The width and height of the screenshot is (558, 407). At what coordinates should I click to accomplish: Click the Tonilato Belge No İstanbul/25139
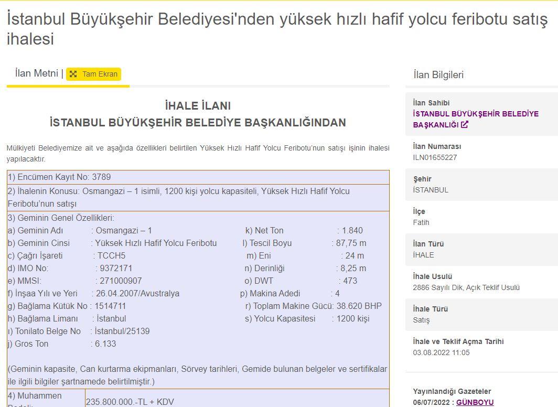[x=122, y=331]
